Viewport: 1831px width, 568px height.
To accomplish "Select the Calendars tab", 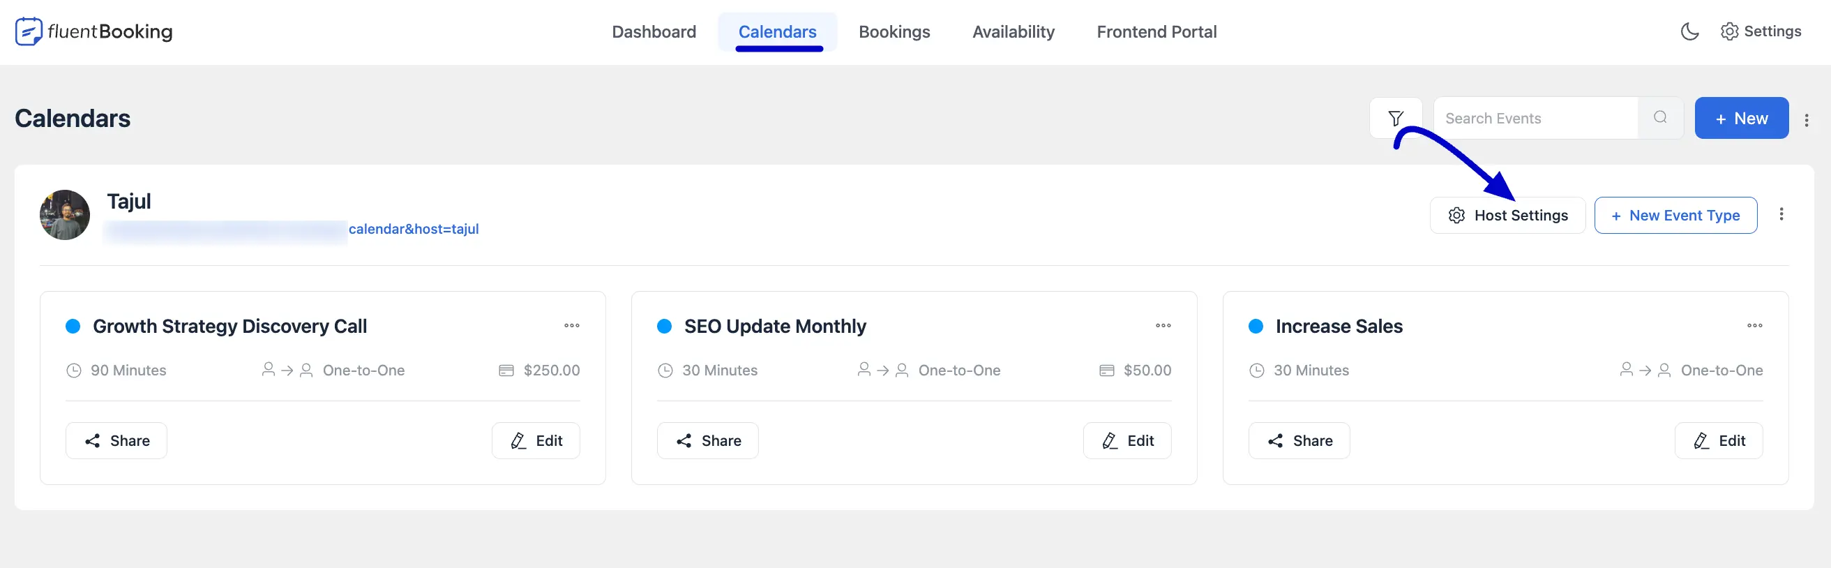I will (777, 32).
